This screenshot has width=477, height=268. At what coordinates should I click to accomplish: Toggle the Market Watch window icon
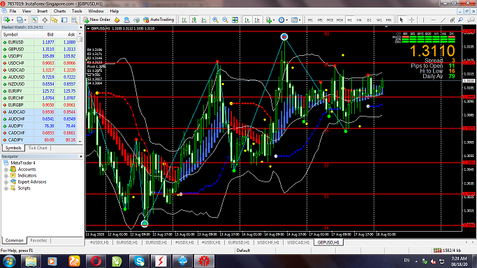[35, 20]
